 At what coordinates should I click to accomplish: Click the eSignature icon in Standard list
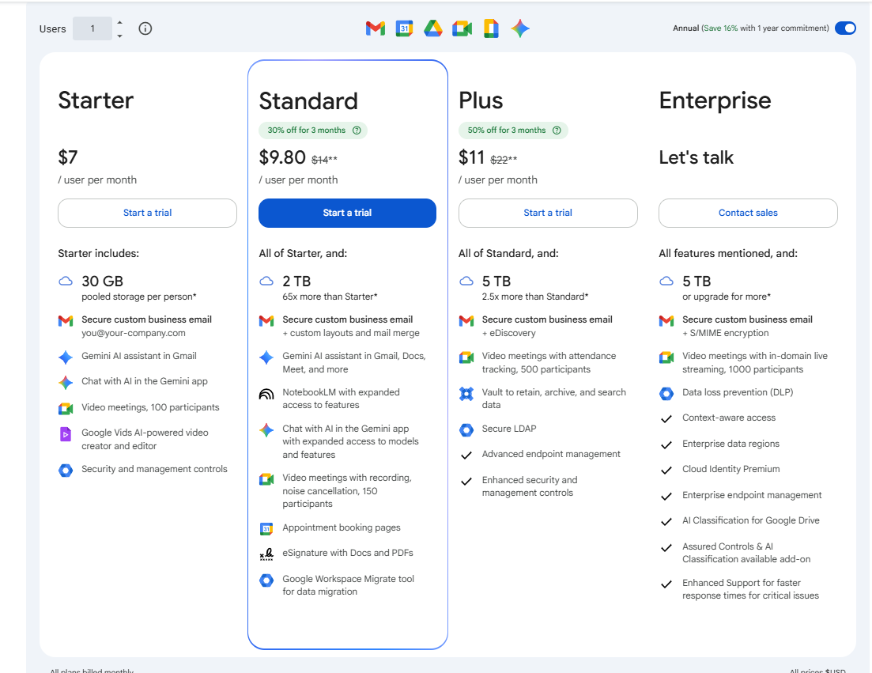[x=266, y=554]
